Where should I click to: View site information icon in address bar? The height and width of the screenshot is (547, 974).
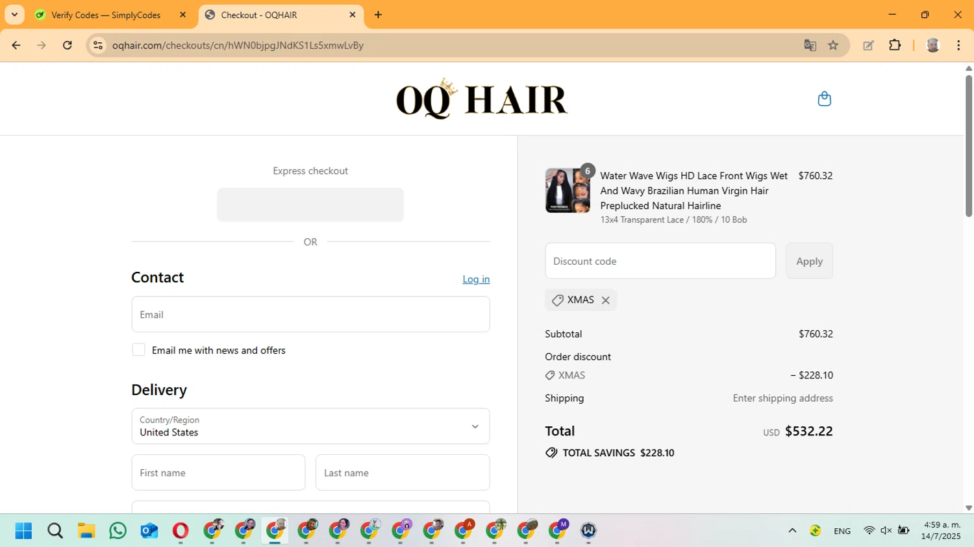98,45
